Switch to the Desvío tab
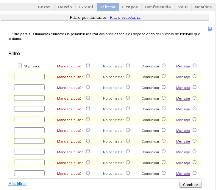This screenshot has height=190, width=217. coord(65,7)
